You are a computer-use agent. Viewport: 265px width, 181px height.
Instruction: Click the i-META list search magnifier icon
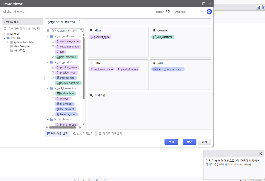[x=39, y=28]
